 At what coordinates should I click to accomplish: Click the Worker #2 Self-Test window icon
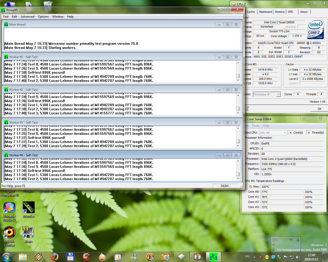6,90
